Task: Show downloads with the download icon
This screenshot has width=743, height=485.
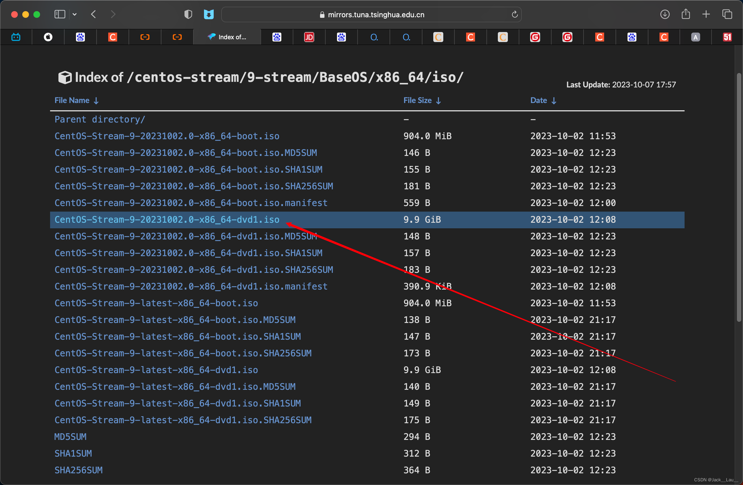Action: 665,14
